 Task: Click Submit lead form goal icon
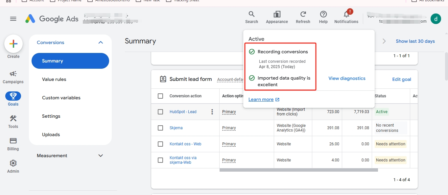[163, 79]
